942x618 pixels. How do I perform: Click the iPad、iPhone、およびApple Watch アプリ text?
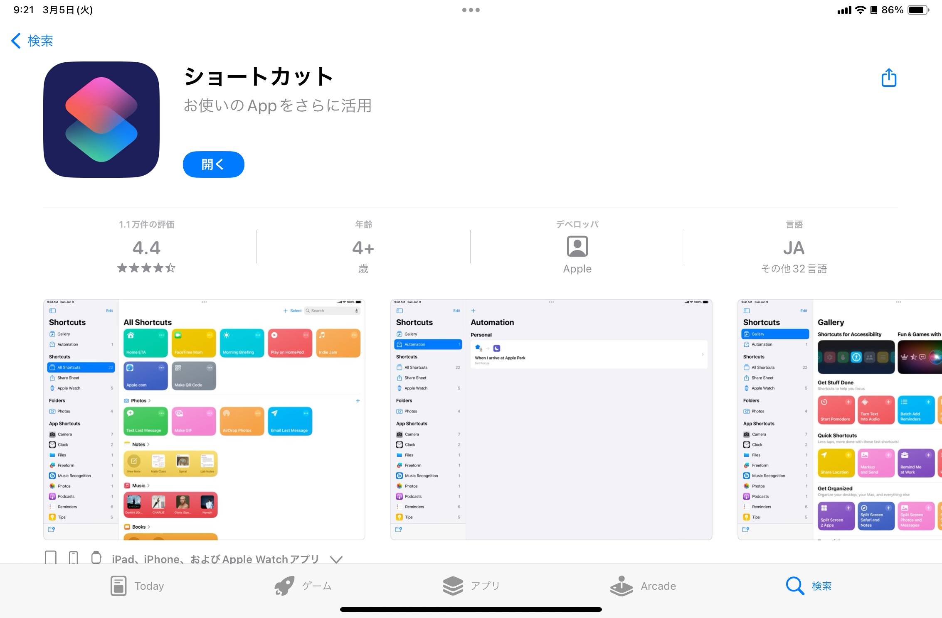pos(215,559)
